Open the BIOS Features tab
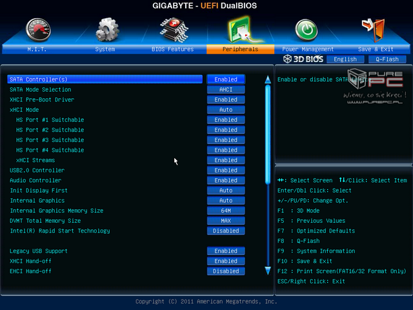Screen dimensions: 413x310 tap(172, 49)
